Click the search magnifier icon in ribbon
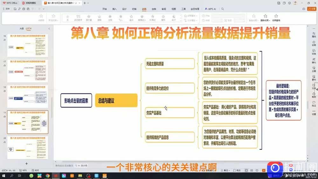Image resolution: width=318 pixels, height=179 pixels. point(223,9)
